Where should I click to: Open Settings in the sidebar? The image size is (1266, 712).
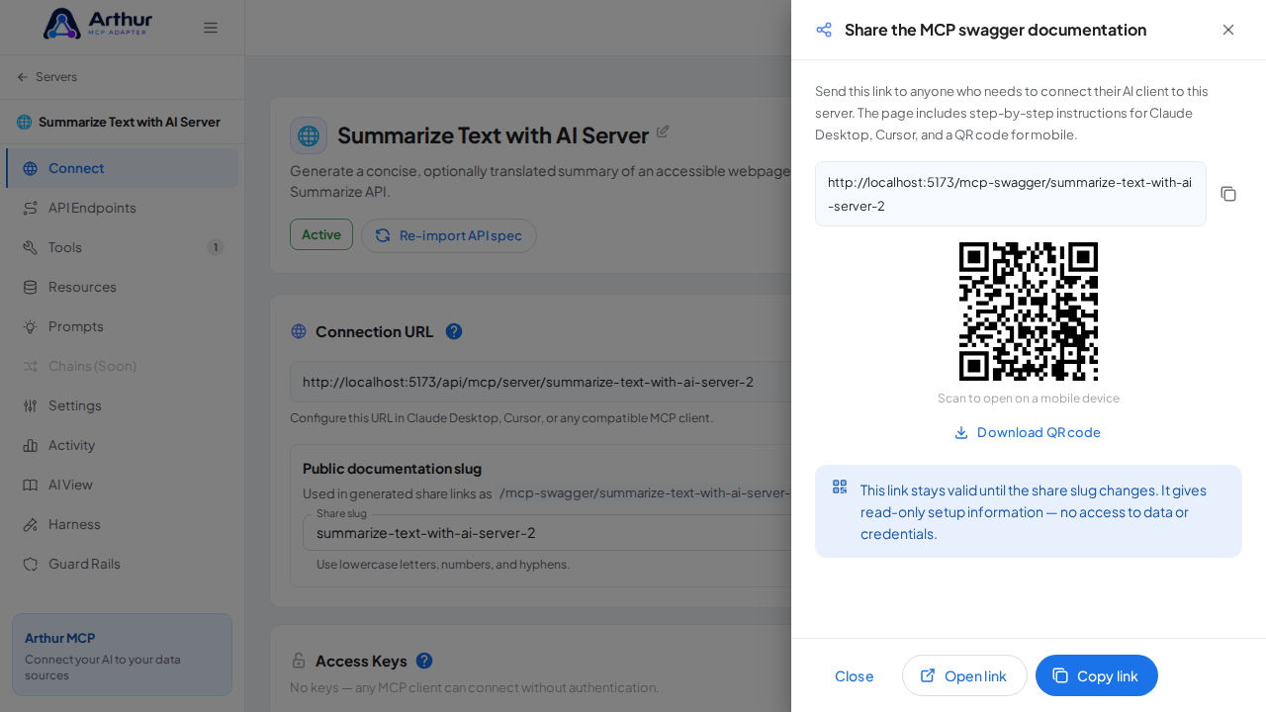[122, 405]
